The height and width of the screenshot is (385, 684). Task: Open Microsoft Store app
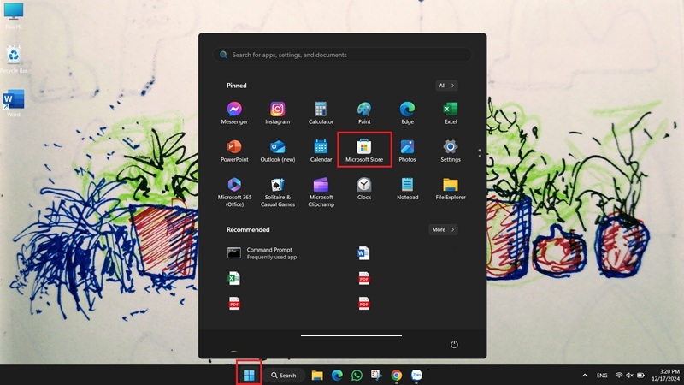364,147
